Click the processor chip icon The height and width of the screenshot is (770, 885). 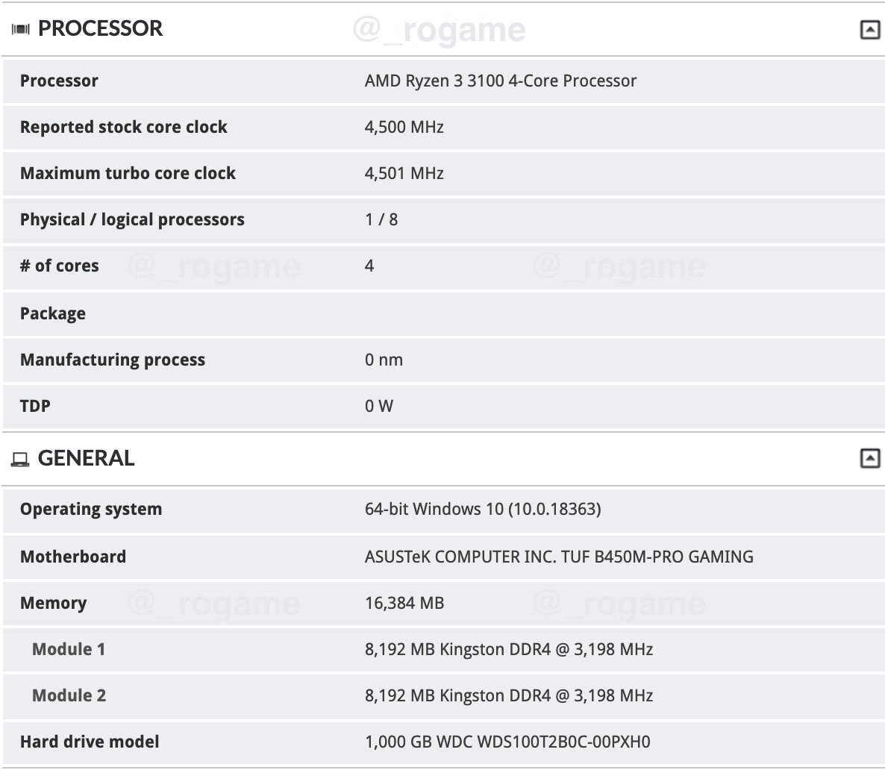tap(20, 29)
